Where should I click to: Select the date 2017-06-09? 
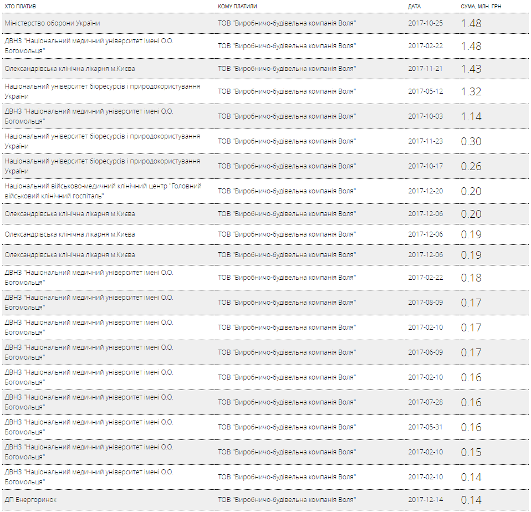pos(425,352)
